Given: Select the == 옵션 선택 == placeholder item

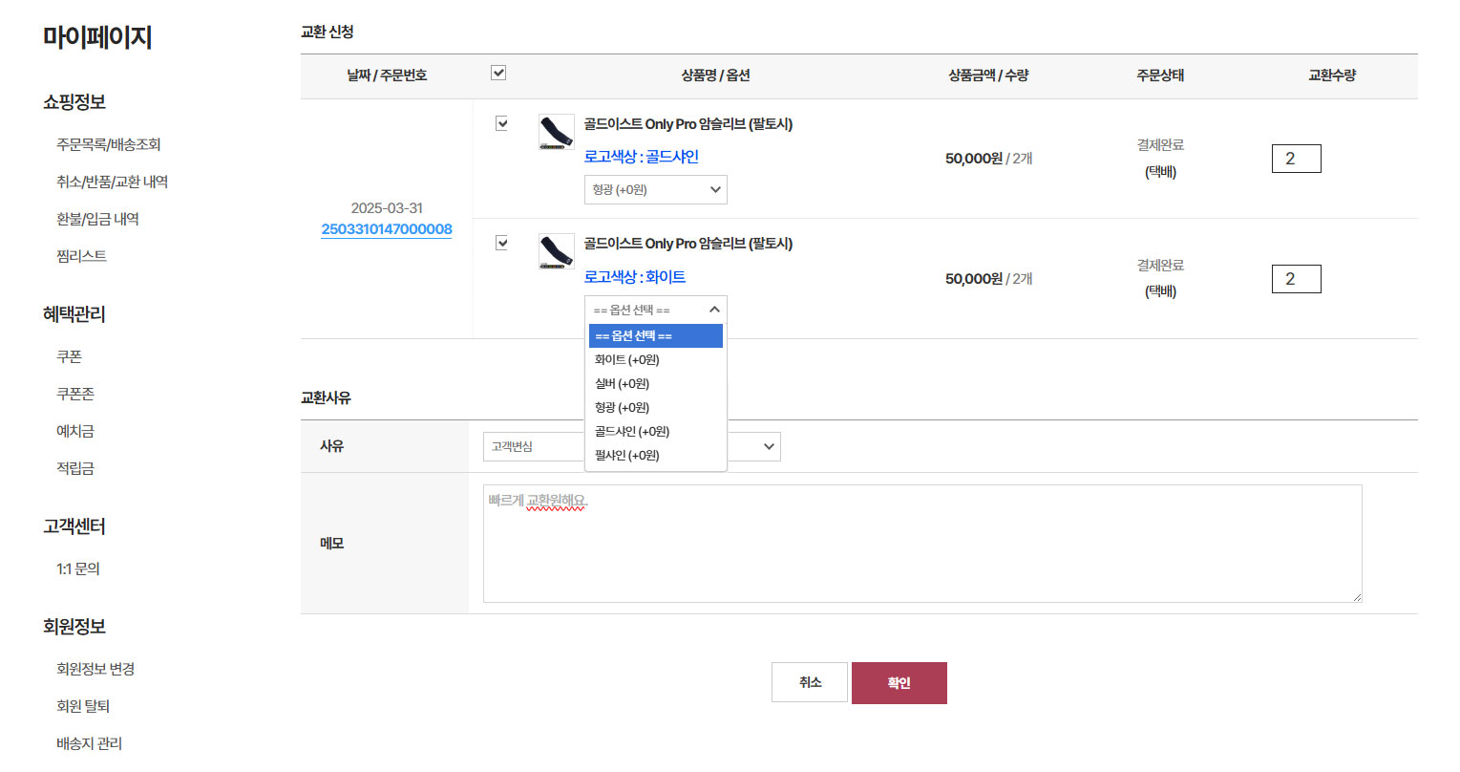Looking at the screenshot, I should coord(656,336).
